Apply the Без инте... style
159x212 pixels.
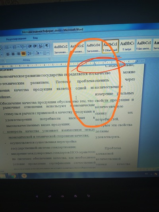click(143, 45)
